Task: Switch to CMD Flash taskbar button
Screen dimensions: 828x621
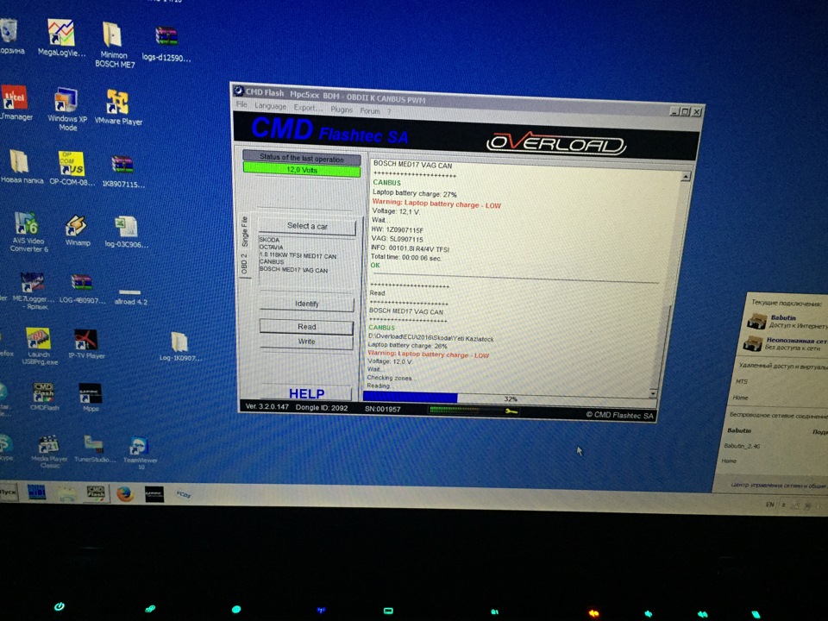Action: point(96,493)
